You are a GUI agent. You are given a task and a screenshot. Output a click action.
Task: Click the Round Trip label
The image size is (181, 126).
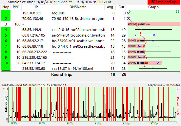coord(62,74)
